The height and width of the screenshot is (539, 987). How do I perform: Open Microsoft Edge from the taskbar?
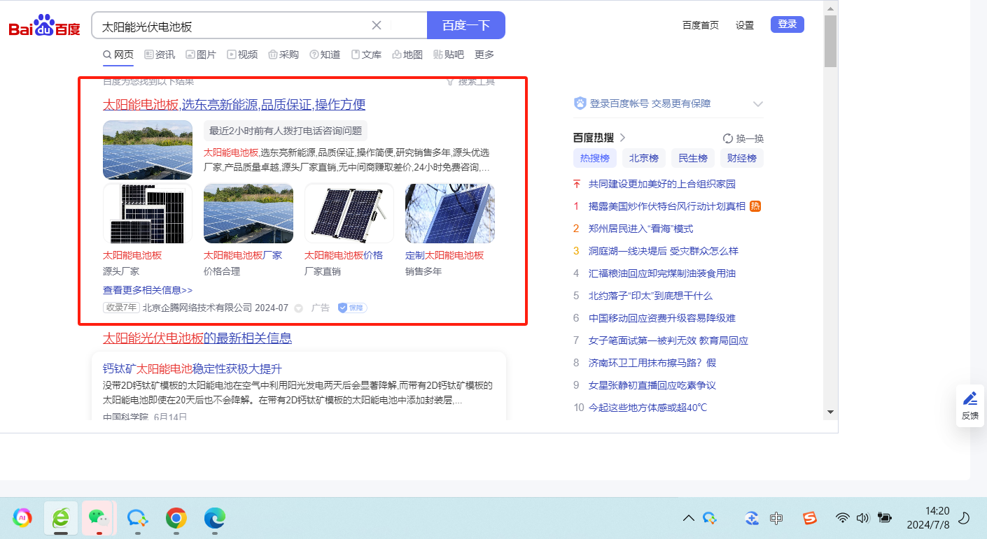214,518
